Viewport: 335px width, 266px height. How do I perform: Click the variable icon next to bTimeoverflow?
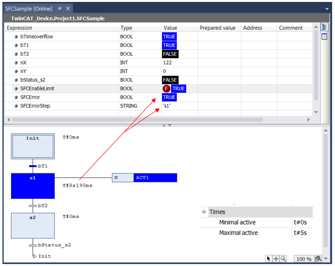point(16,37)
